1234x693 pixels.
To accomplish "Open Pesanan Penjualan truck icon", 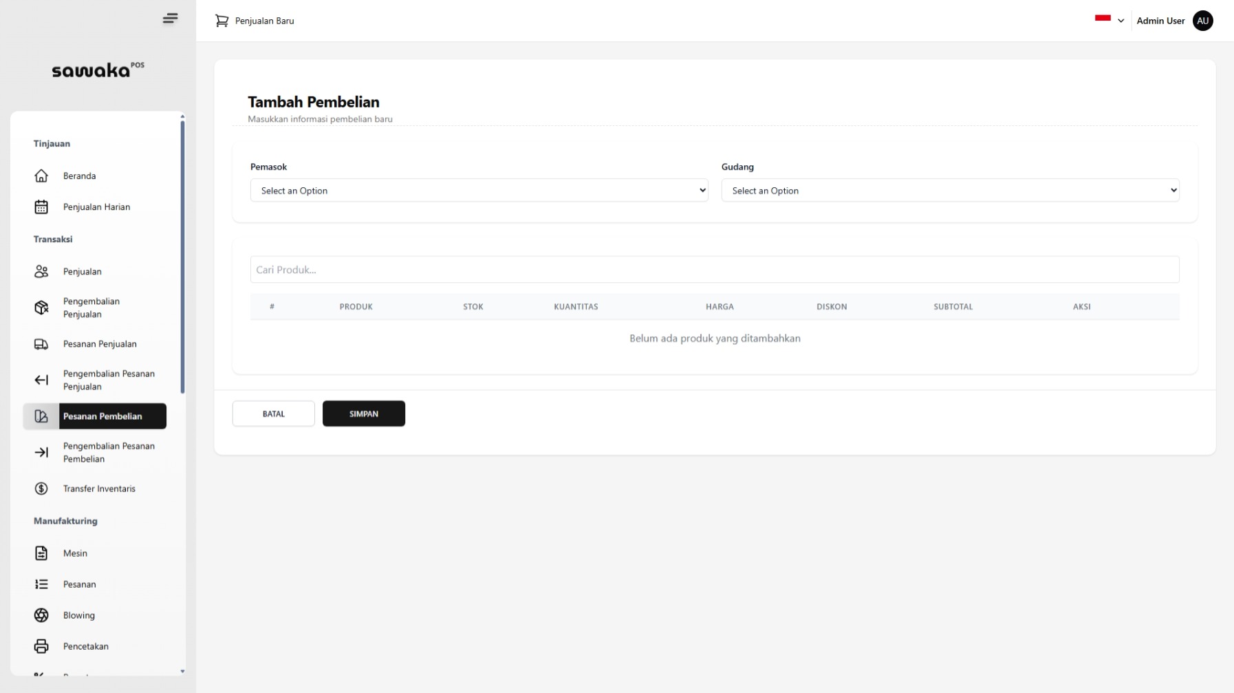I will pyautogui.click(x=41, y=344).
